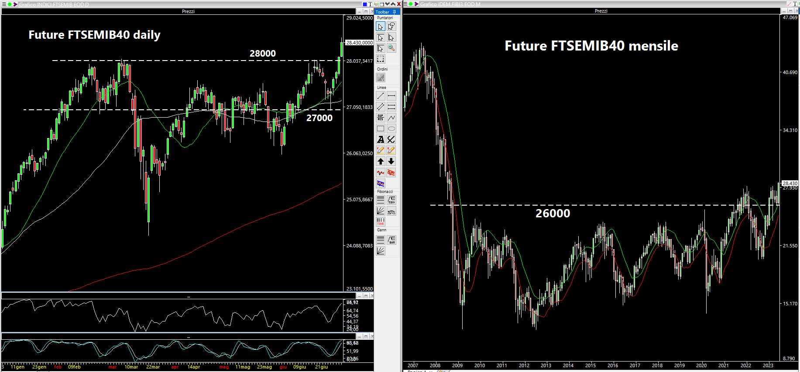Select the second eraser tool
Viewport: 800px width, 372px height.
pyautogui.click(x=391, y=150)
